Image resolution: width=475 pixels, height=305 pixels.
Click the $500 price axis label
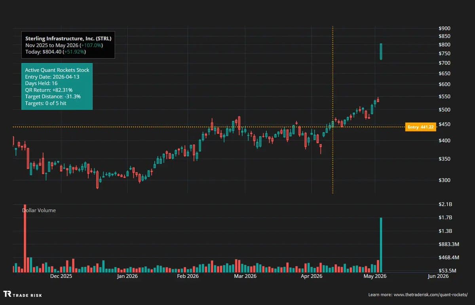point(445,110)
